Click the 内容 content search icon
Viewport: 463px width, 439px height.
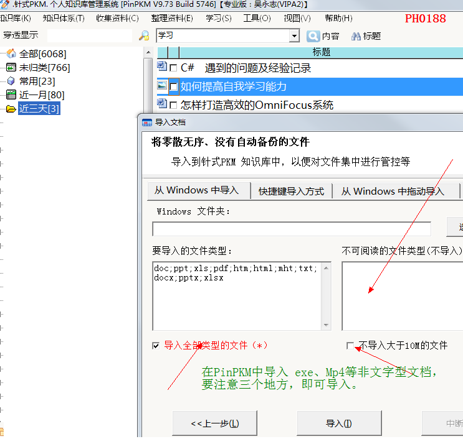click(313, 36)
